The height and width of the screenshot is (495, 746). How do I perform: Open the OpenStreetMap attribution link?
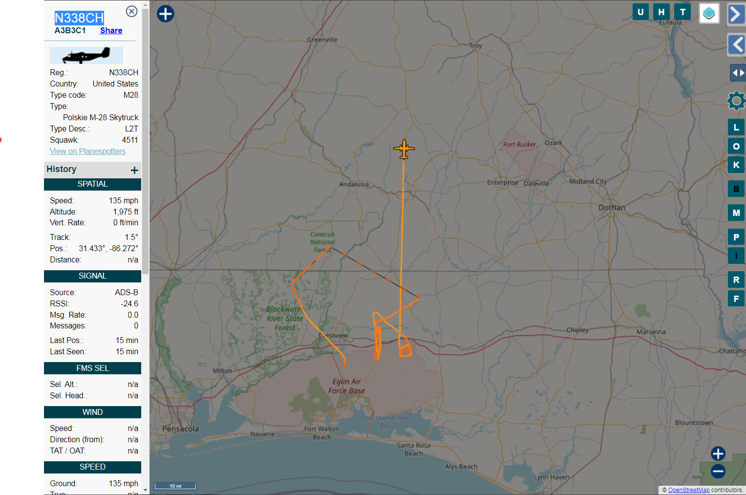(689, 490)
